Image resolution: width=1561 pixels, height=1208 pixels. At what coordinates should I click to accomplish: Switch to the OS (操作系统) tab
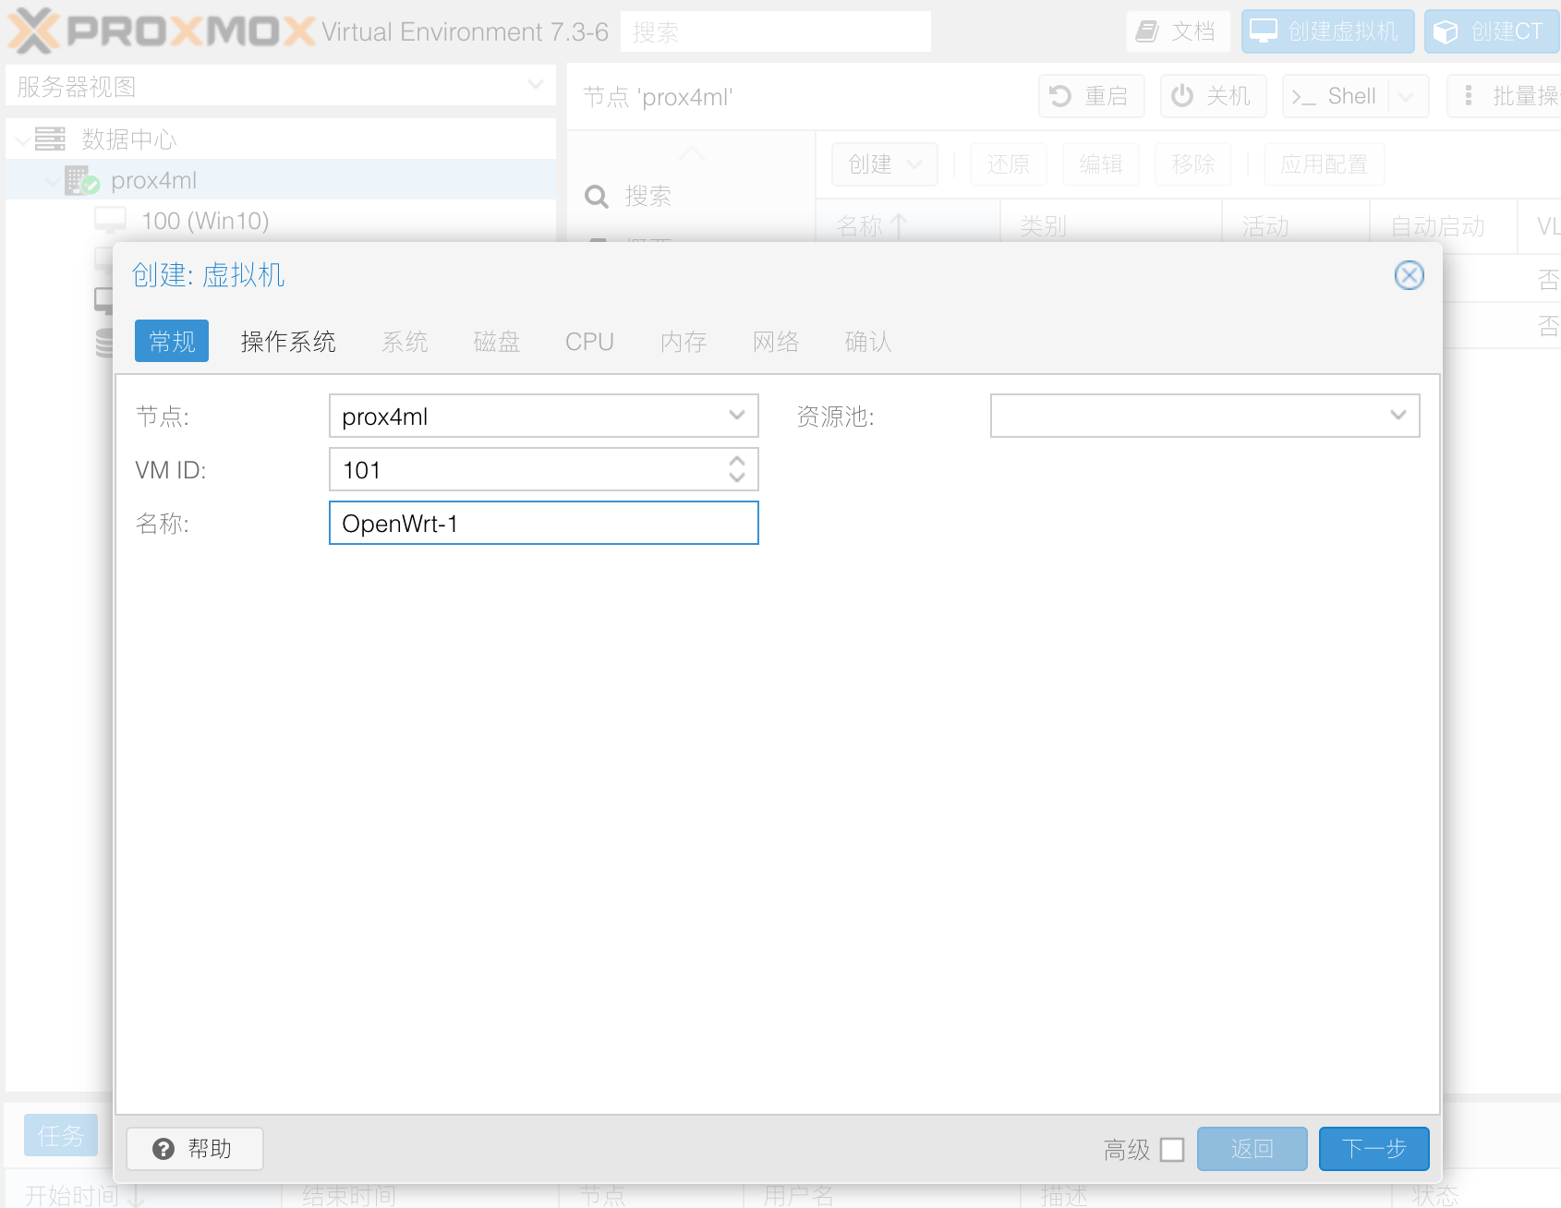click(288, 342)
